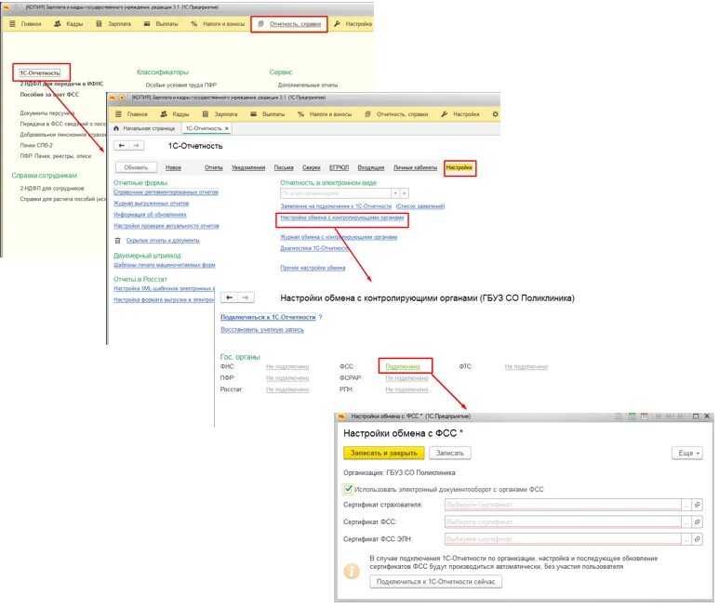Click the percent icon of Налоги и взносы in the 1С-Отчетность window
The height and width of the screenshot is (607, 719).
point(300,114)
